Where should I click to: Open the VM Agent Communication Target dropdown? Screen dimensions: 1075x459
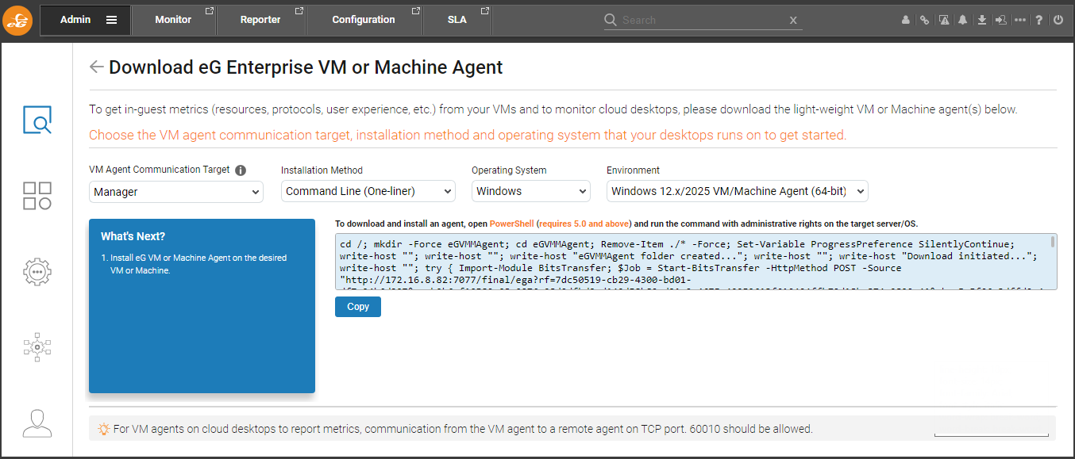click(x=176, y=191)
